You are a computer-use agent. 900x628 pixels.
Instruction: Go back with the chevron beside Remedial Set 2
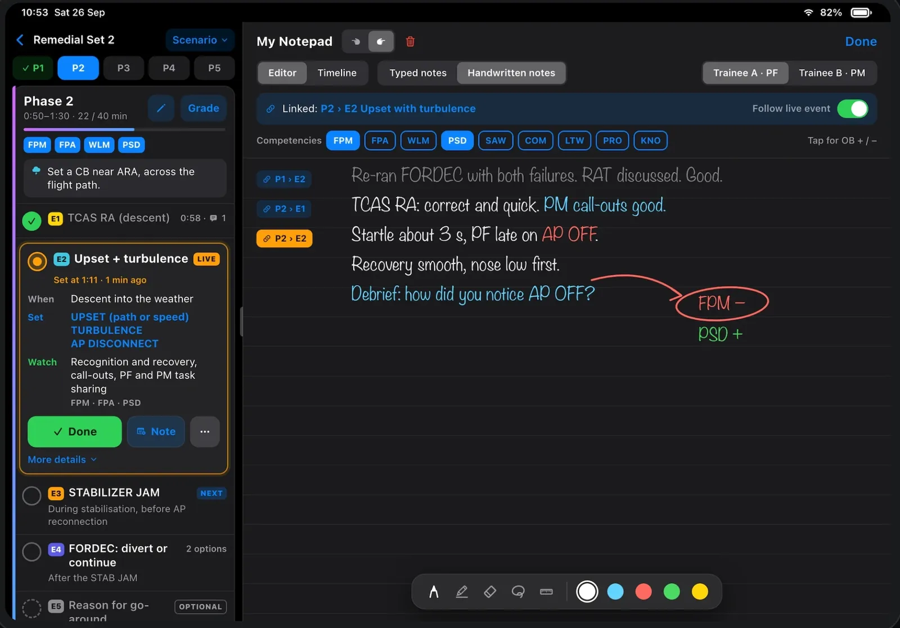[20, 39]
